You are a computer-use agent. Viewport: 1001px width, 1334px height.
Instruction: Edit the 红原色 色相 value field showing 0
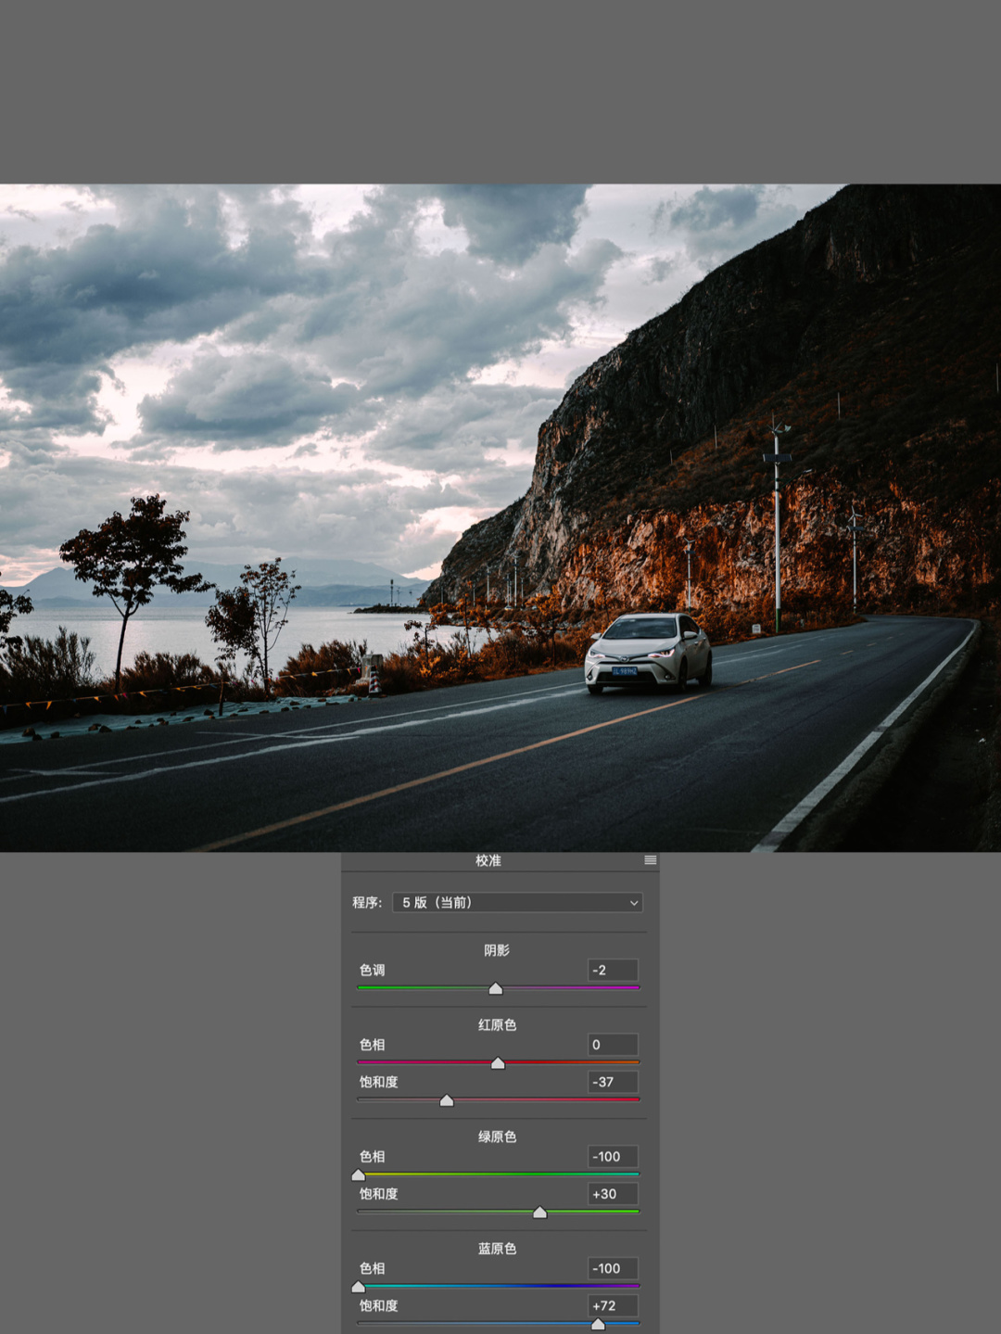(613, 1045)
